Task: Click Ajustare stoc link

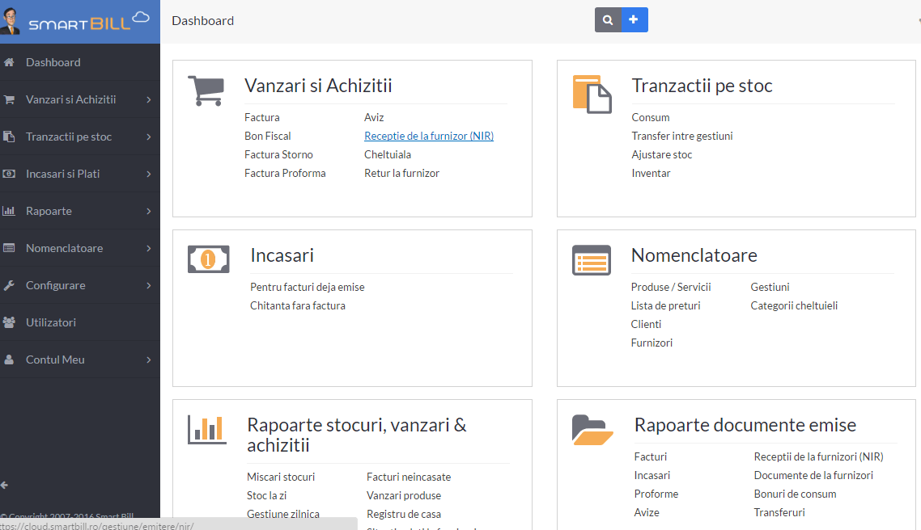Action: [662, 155]
